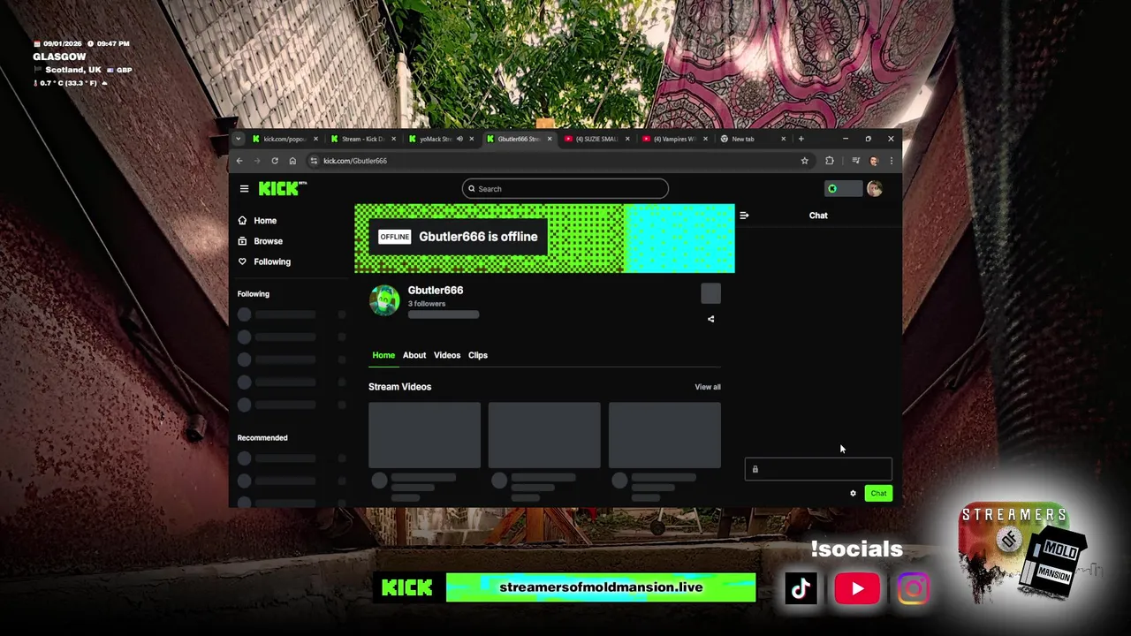The width and height of the screenshot is (1131, 636).
Task: Switch to the kick.com/popou browser tab
Action: (x=285, y=139)
